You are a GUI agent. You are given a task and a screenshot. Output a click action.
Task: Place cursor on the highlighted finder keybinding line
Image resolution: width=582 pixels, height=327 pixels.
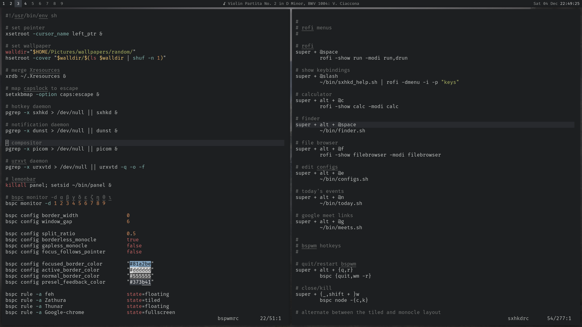point(326,125)
